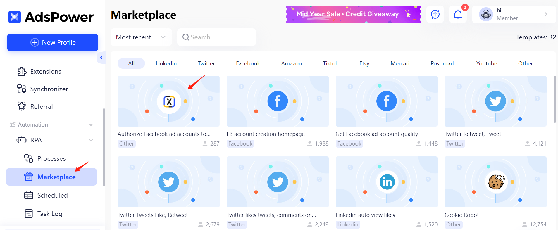Open the Referral page

[41, 106]
